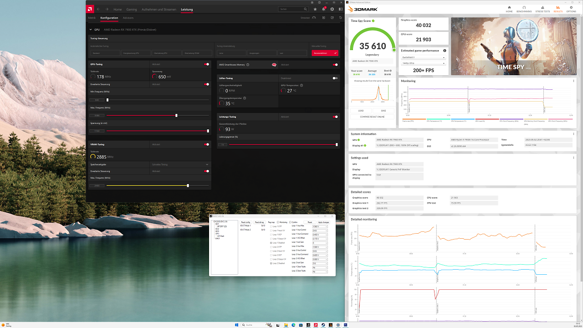
Task: Switch to the Metrik subtab
Action: [x=92, y=18]
